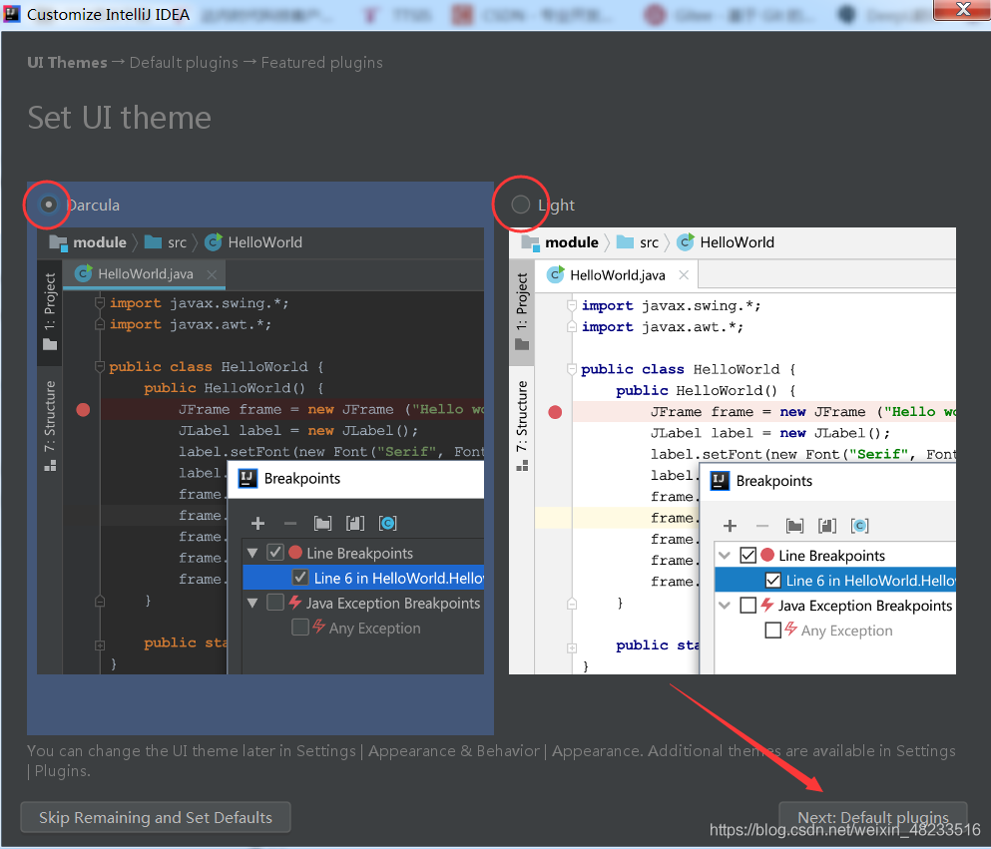Click group-by-package folder icon in Light Breakpoints
The height and width of the screenshot is (849, 991).
pos(795,526)
